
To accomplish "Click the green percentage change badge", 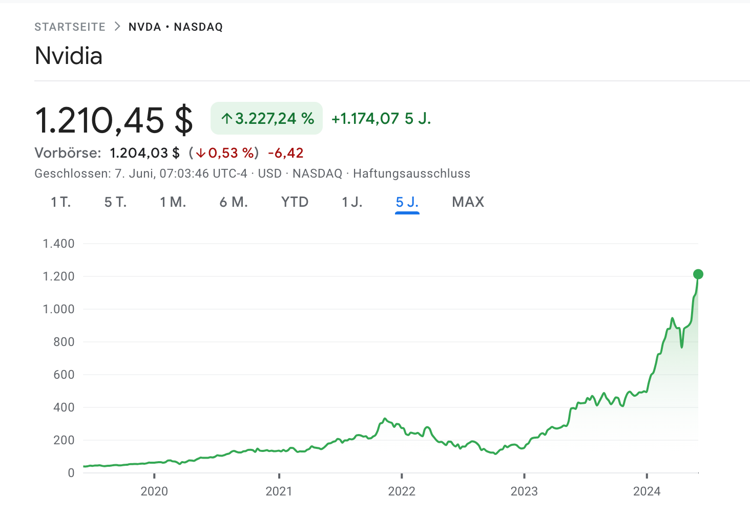I will [266, 118].
